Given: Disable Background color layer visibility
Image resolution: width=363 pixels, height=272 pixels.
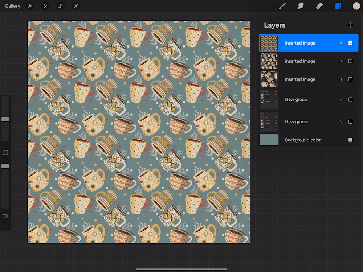Looking at the screenshot, I should [x=350, y=140].
